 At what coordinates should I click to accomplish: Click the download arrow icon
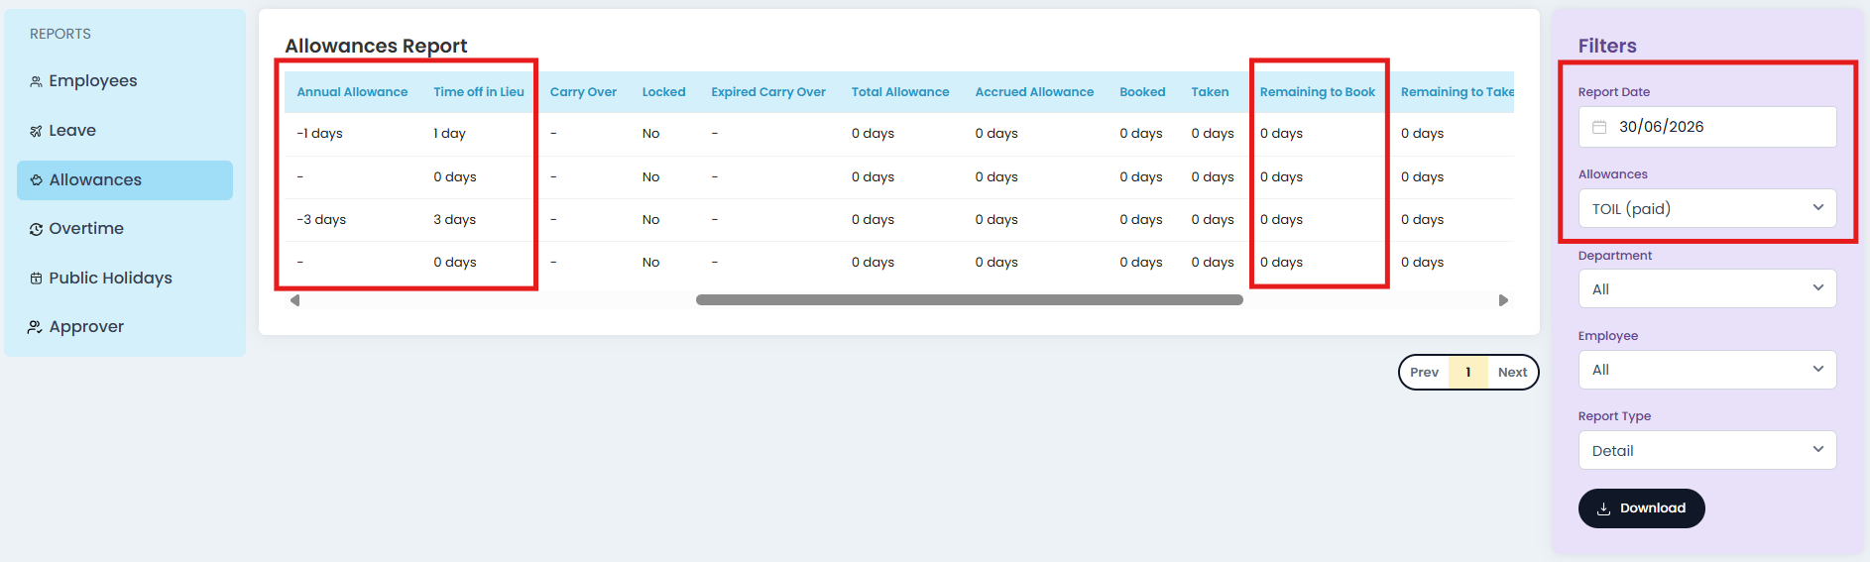click(x=1603, y=508)
